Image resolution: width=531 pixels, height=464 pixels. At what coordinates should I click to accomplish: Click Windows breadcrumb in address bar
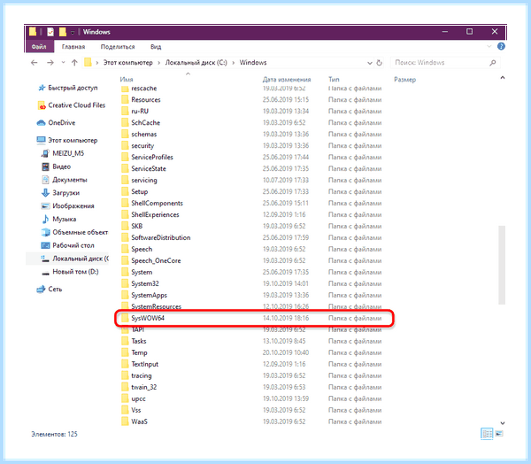(253, 63)
